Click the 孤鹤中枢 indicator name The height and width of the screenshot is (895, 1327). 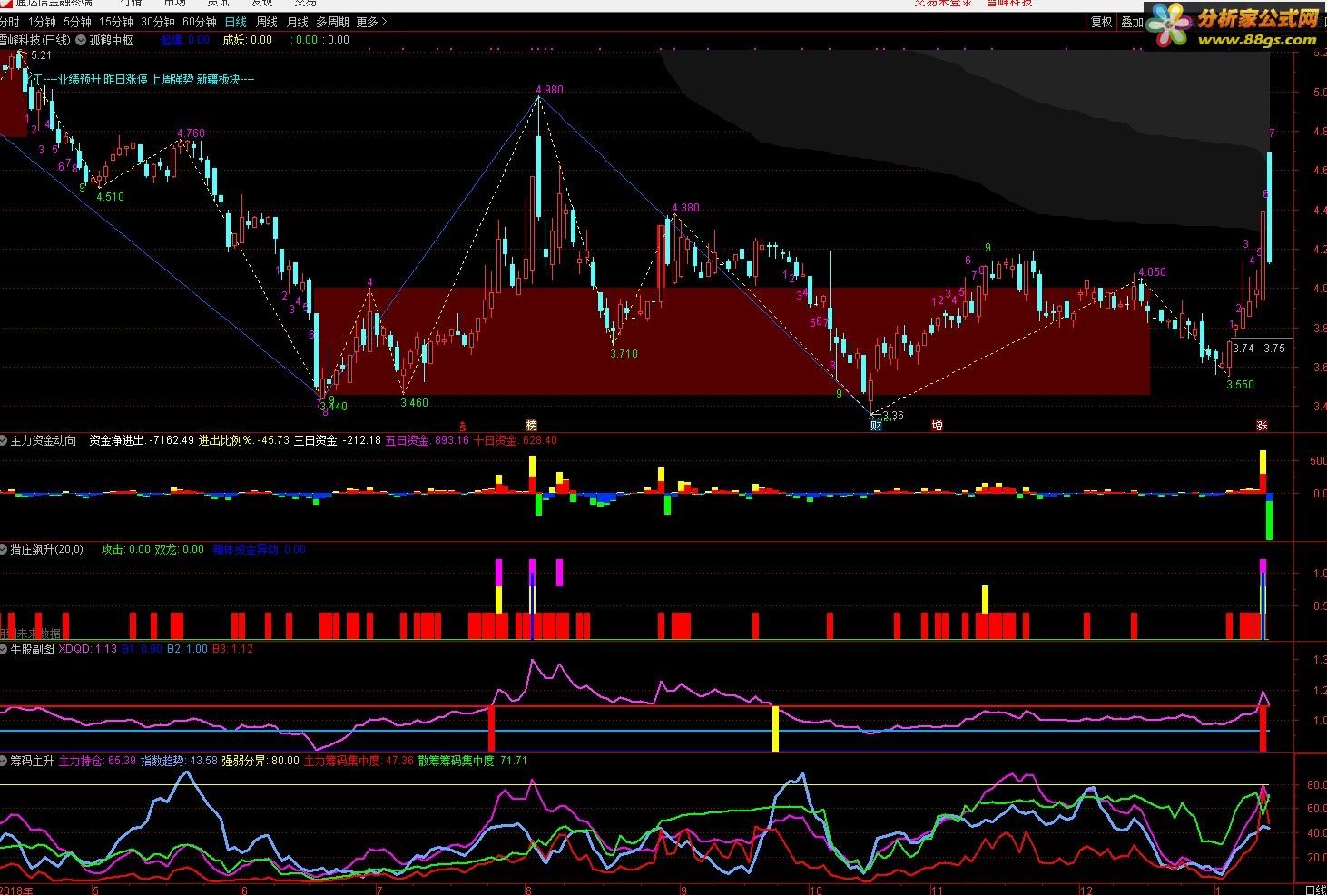pyautogui.click(x=111, y=40)
